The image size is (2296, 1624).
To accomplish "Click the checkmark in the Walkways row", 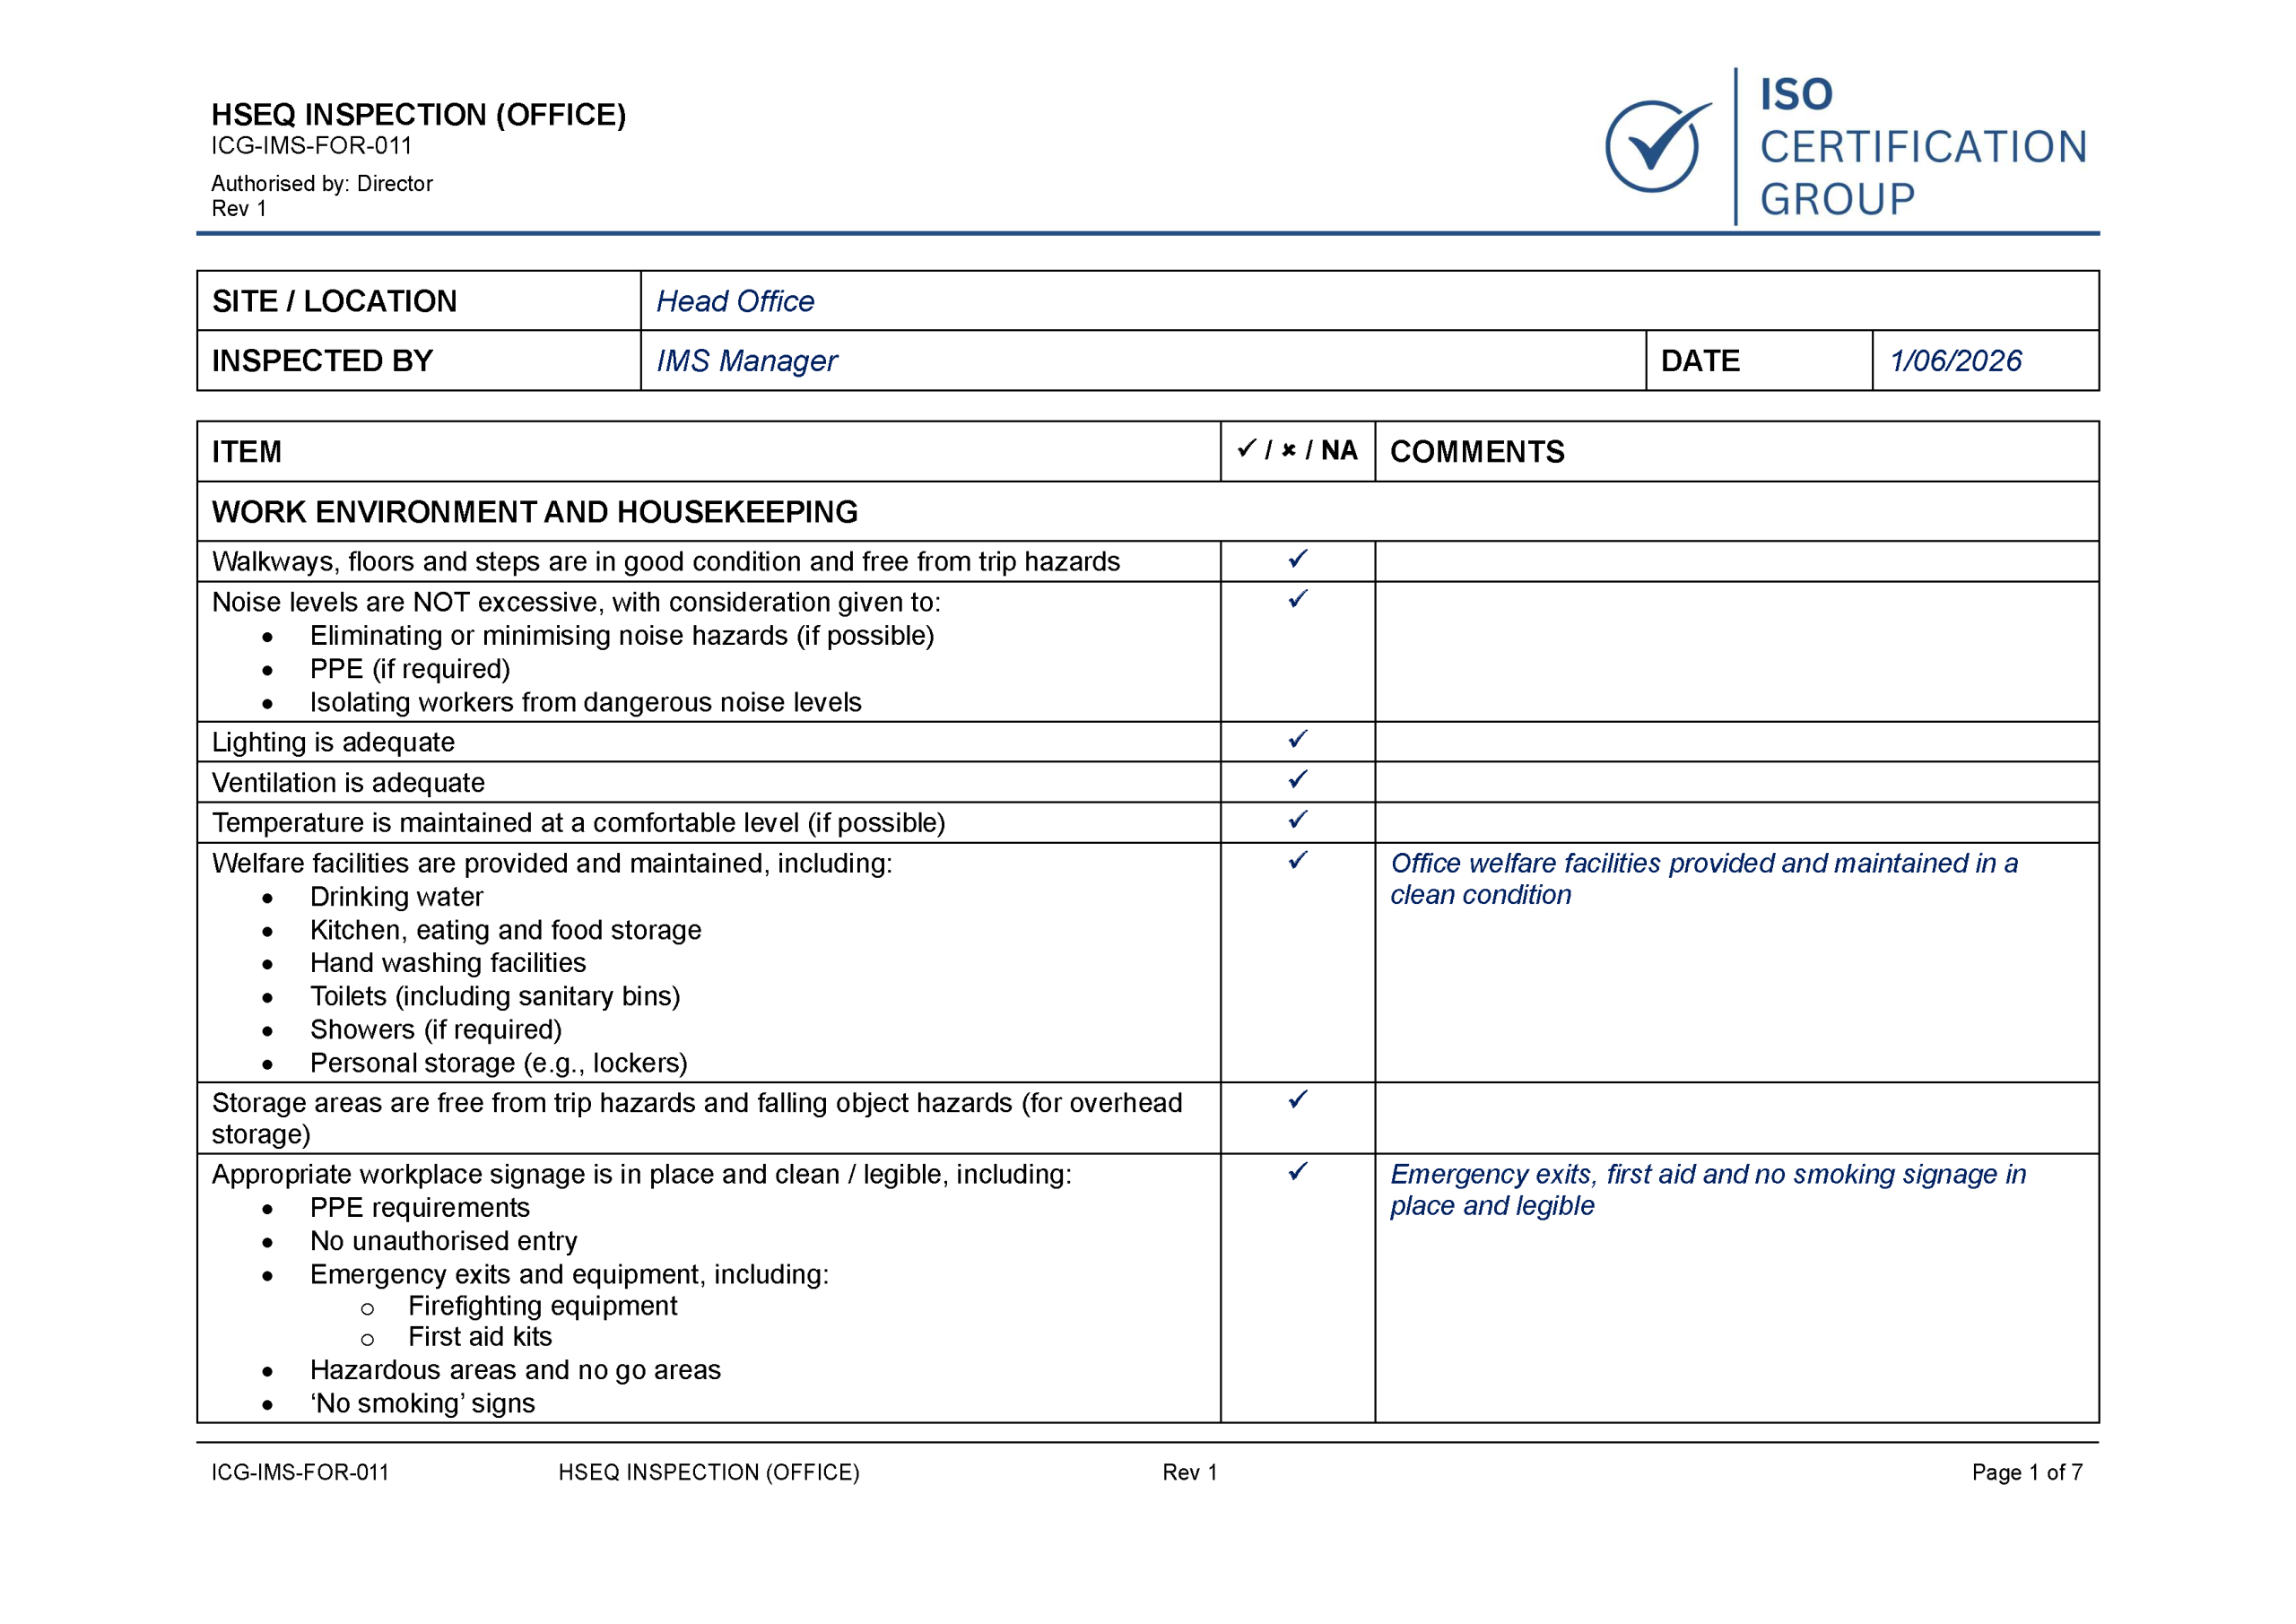I will [1298, 559].
